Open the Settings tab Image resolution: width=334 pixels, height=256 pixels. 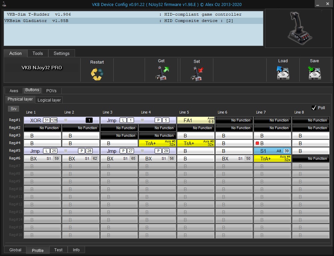62,53
